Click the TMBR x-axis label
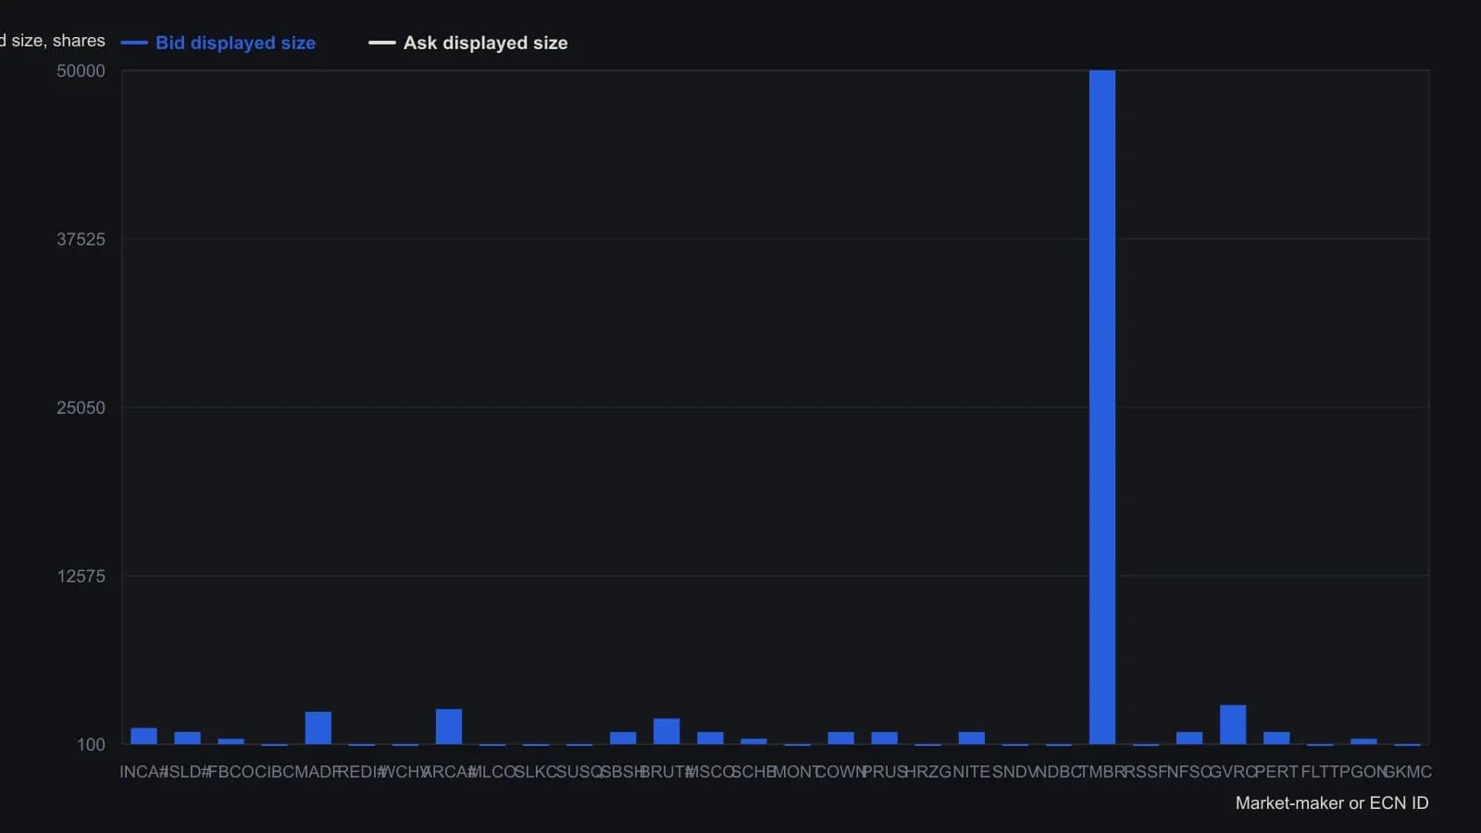1481x833 pixels. point(1102,772)
